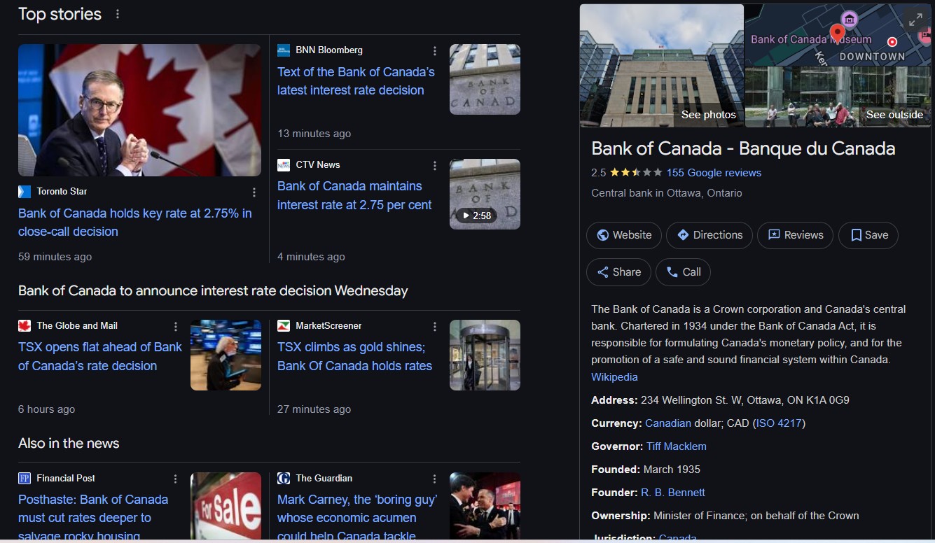Open the Toronto Star story's three-dot menu

(254, 192)
